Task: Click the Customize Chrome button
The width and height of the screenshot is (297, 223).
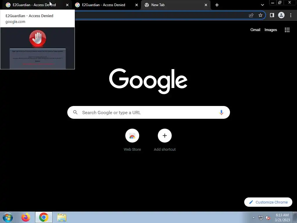Action: 268,202
